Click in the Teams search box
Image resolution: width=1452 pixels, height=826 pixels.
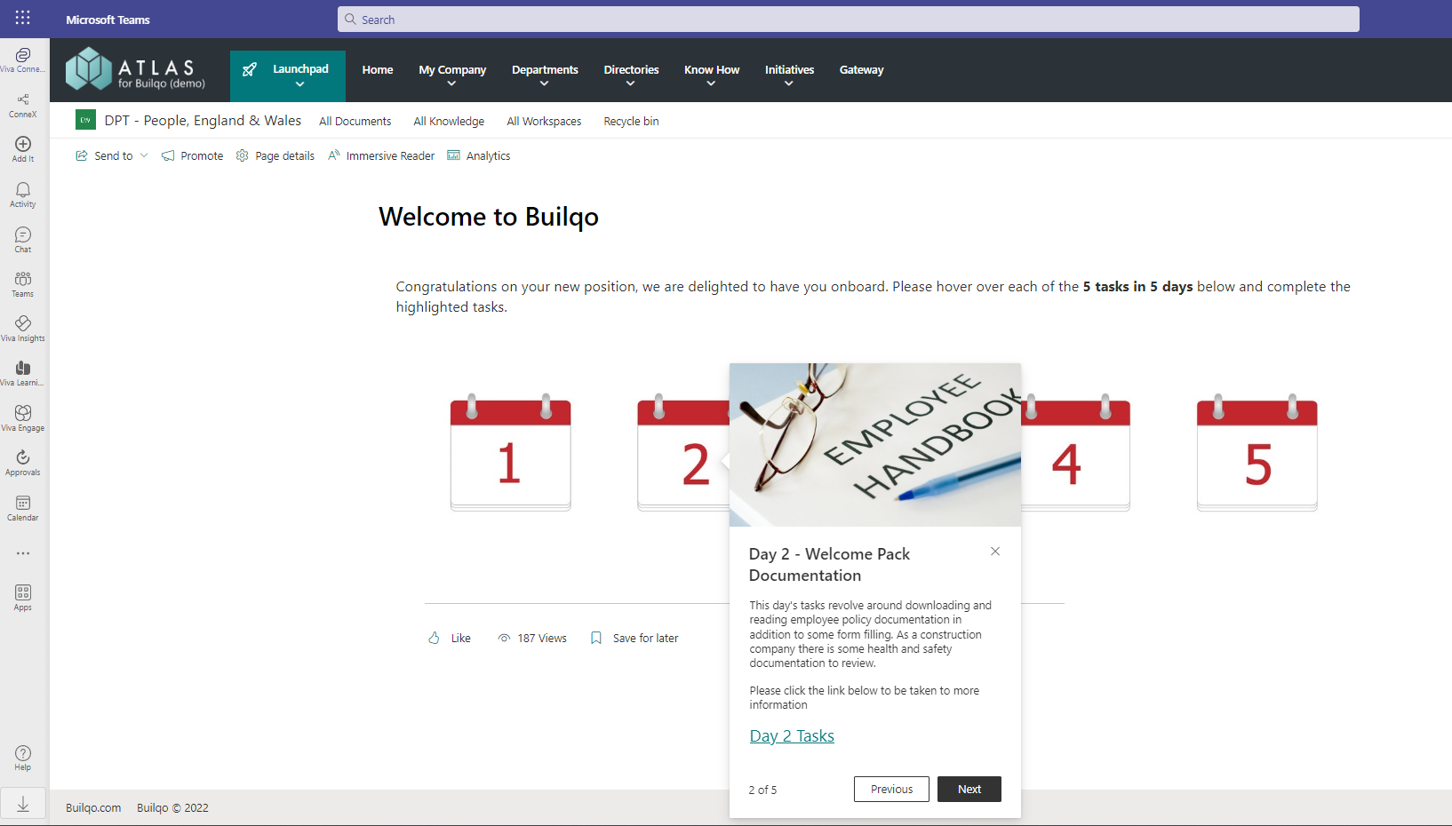(x=849, y=20)
